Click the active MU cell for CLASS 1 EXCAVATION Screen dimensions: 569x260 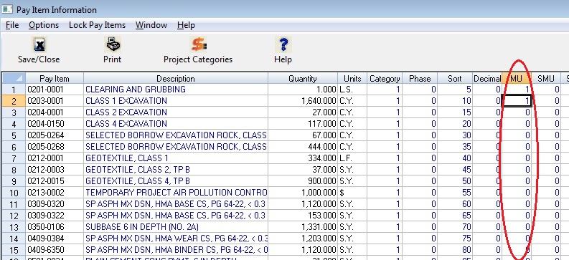pos(517,101)
